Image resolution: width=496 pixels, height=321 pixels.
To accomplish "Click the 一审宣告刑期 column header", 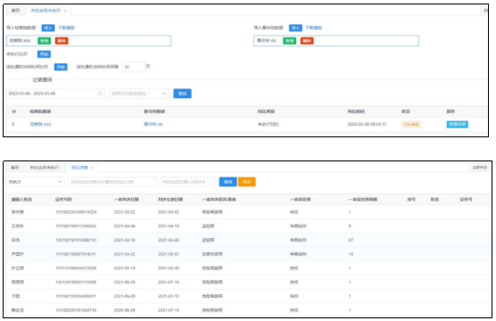I will pos(363,200).
